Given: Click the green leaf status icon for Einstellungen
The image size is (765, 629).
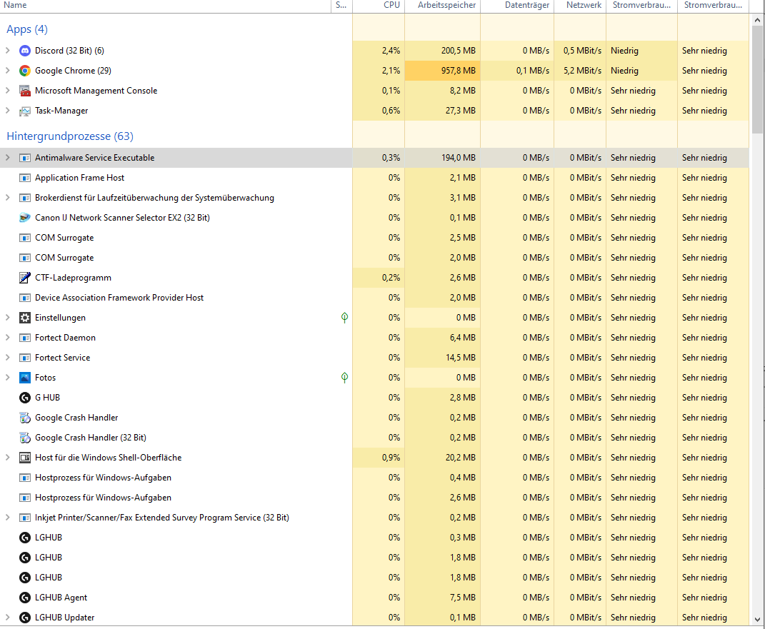Looking at the screenshot, I should pyautogui.click(x=344, y=318).
